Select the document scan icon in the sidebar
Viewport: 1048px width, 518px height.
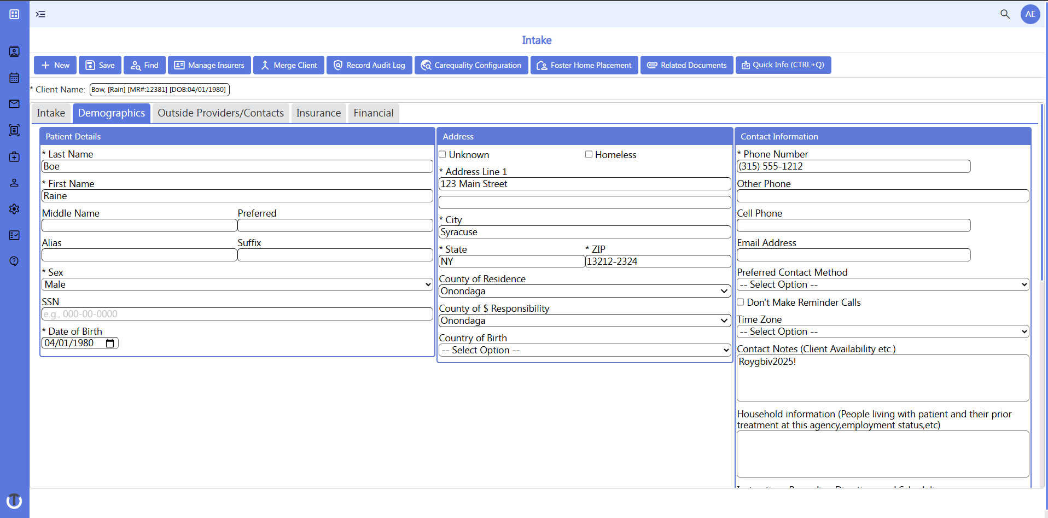(14, 130)
